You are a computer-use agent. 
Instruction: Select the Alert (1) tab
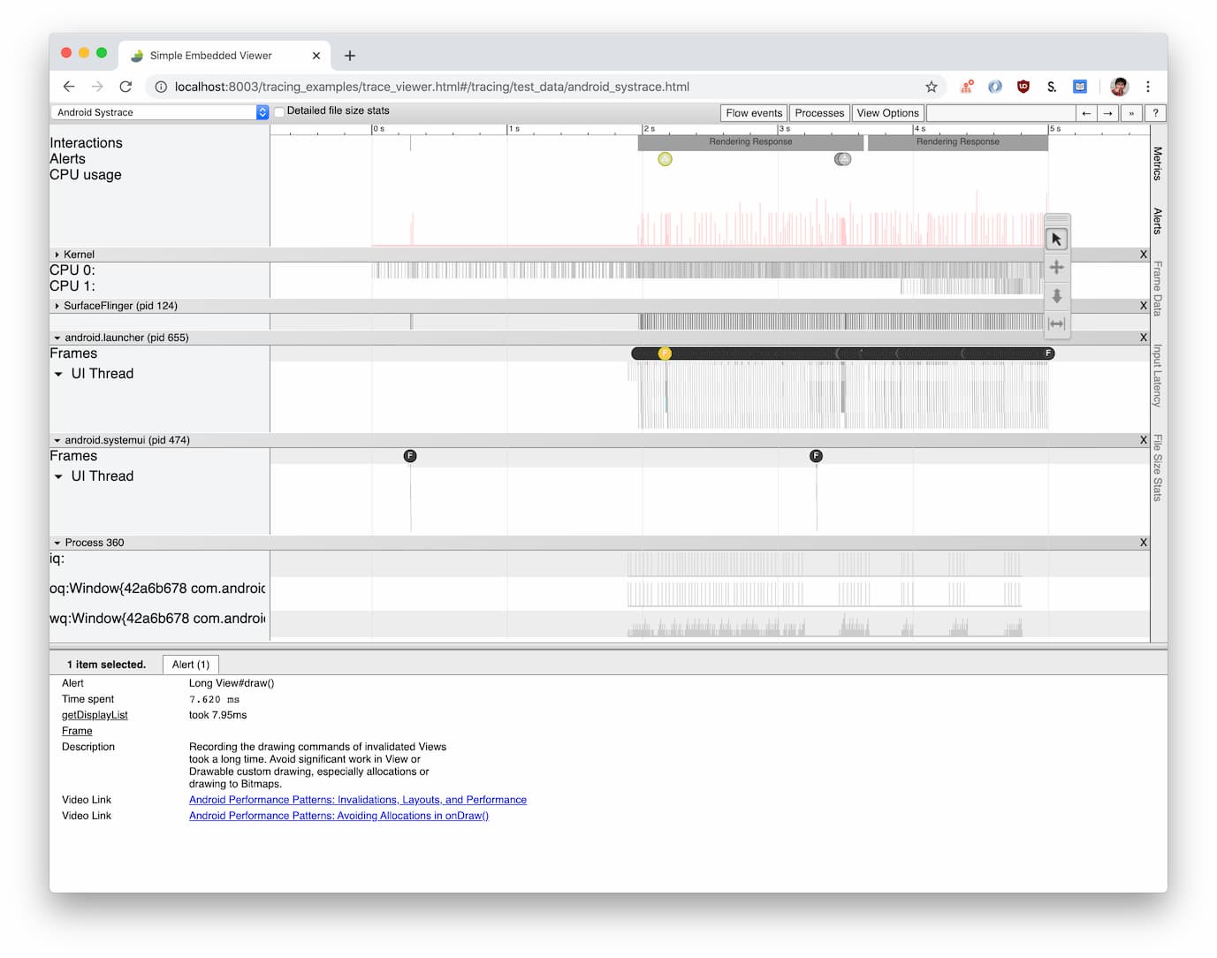tap(191, 665)
